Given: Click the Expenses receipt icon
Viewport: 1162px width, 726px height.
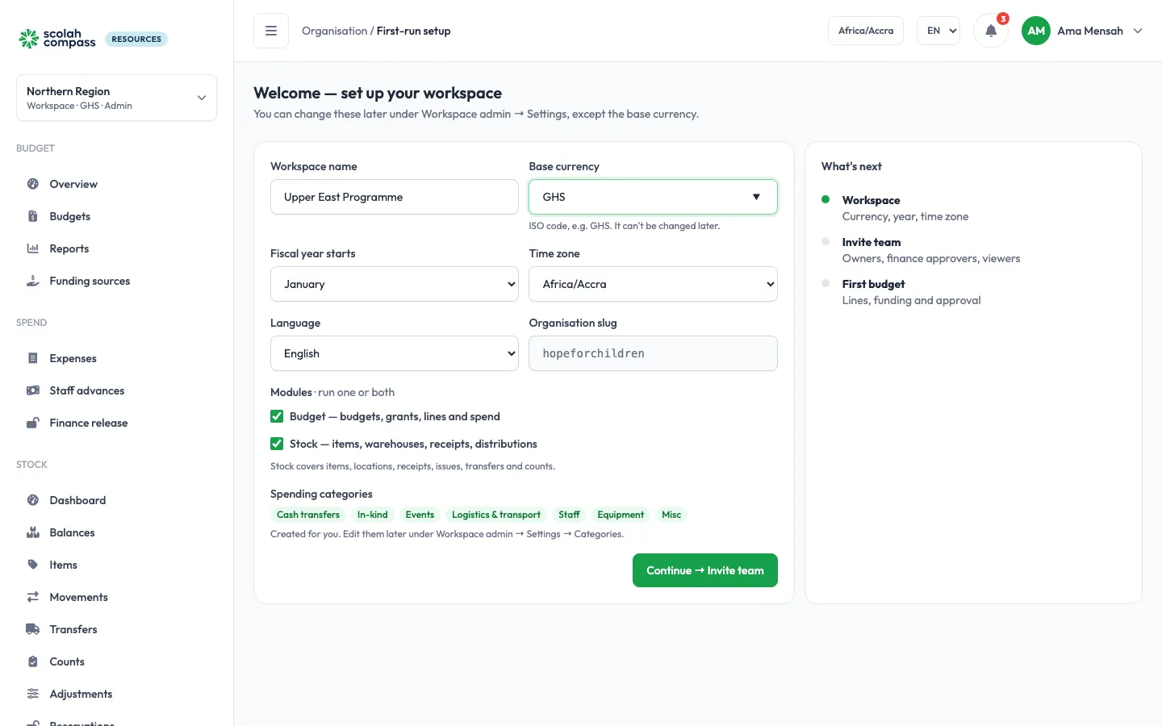Looking at the screenshot, I should pos(33,358).
